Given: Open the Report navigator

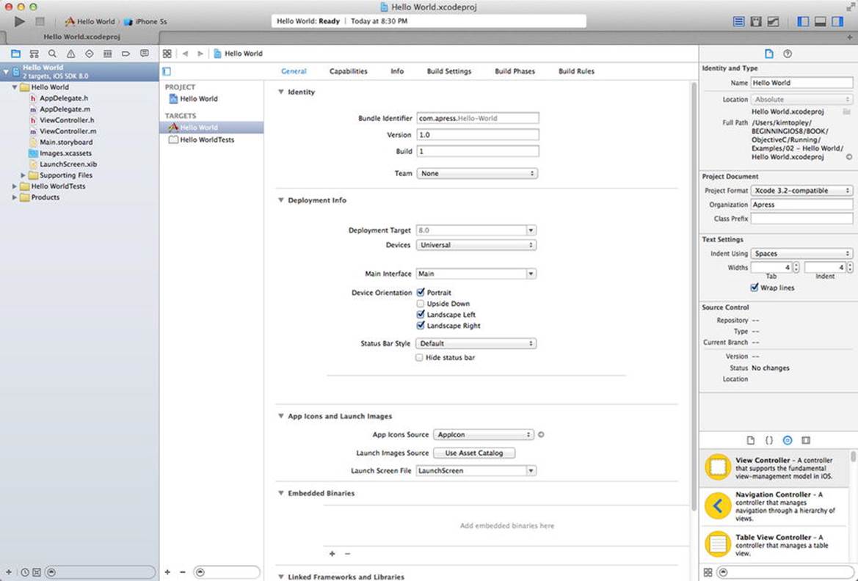Looking at the screenshot, I should [x=145, y=54].
